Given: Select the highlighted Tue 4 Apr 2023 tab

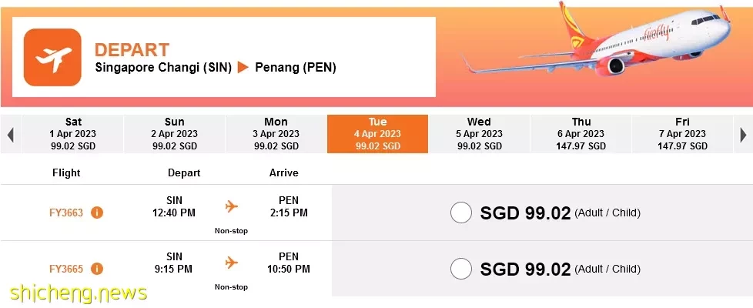Looking at the screenshot, I should click(x=377, y=134).
